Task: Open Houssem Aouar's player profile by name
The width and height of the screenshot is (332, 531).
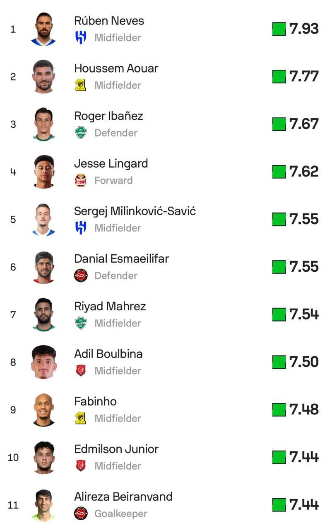Action: [116, 68]
